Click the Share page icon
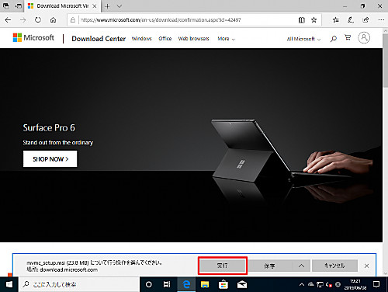Screen dimensions: 388x292 coord(365,20)
